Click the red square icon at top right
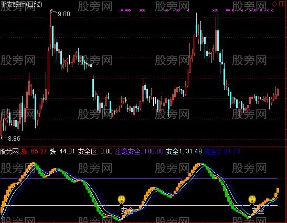The width and height of the screenshot is (287, 223). click(282, 4)
